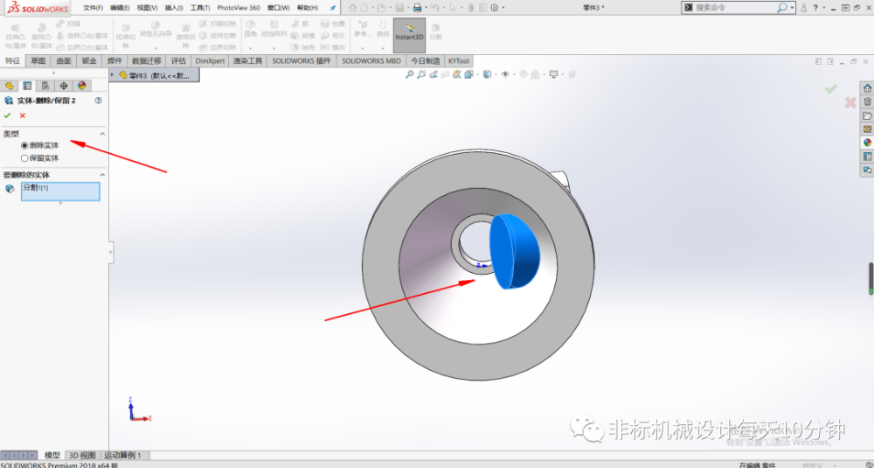Open the 文件(F) menu
874x468 pixels.
tap(94, 8)
